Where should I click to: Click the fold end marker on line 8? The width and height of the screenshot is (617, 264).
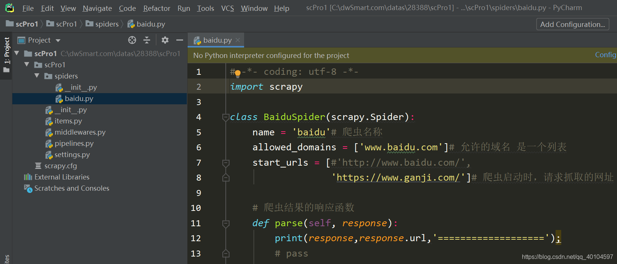226,178
